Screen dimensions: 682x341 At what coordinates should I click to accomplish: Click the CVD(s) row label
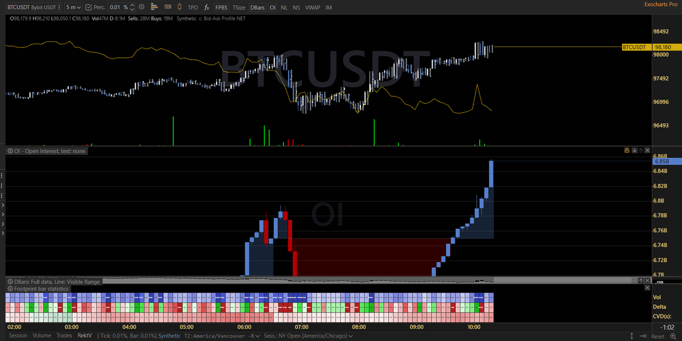662,316
